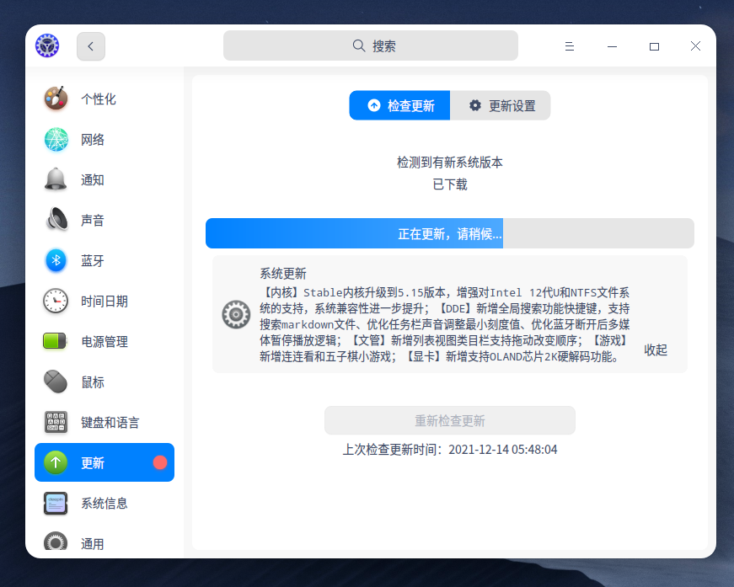Click the red update notification dot
The height and width of the screenshot is (587, 734).
click(160, 462)
